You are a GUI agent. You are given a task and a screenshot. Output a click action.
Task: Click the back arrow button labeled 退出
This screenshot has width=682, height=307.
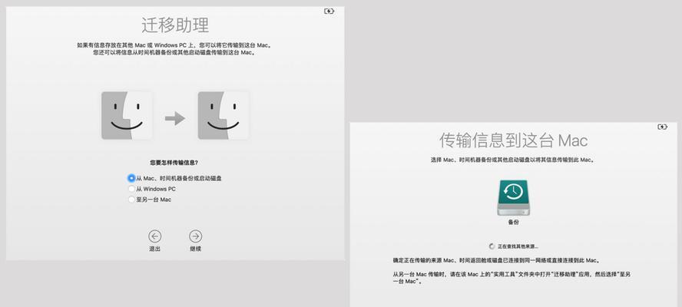(x=155, y=236)
